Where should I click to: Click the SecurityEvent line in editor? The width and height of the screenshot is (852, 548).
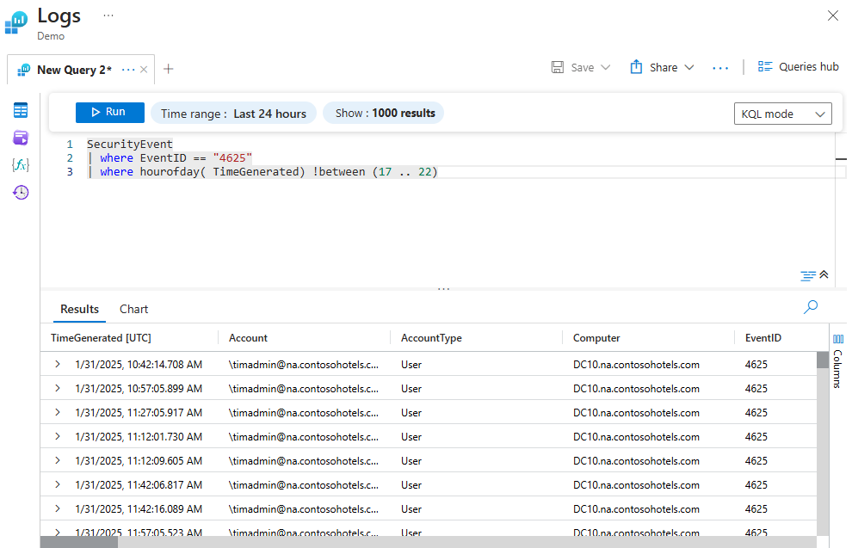coord(129,144)
